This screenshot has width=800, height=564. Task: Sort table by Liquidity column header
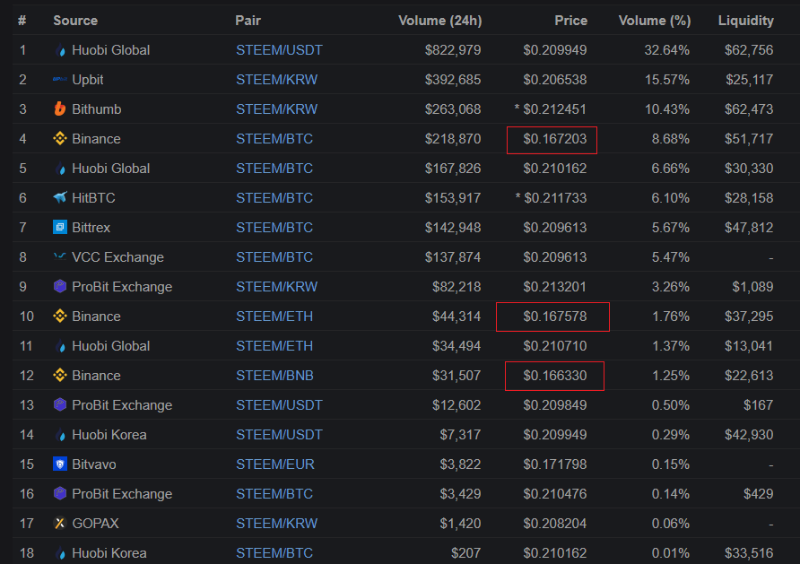745,20
